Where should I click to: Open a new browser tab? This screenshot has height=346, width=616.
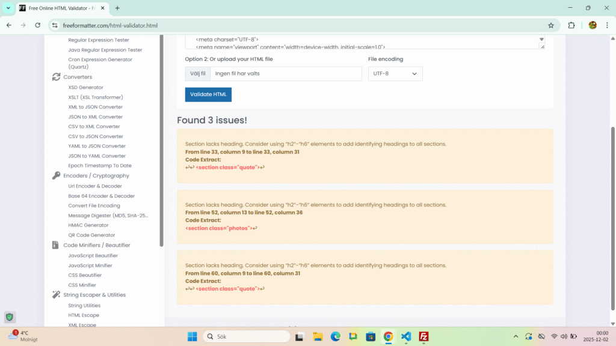tap(117, 8)
